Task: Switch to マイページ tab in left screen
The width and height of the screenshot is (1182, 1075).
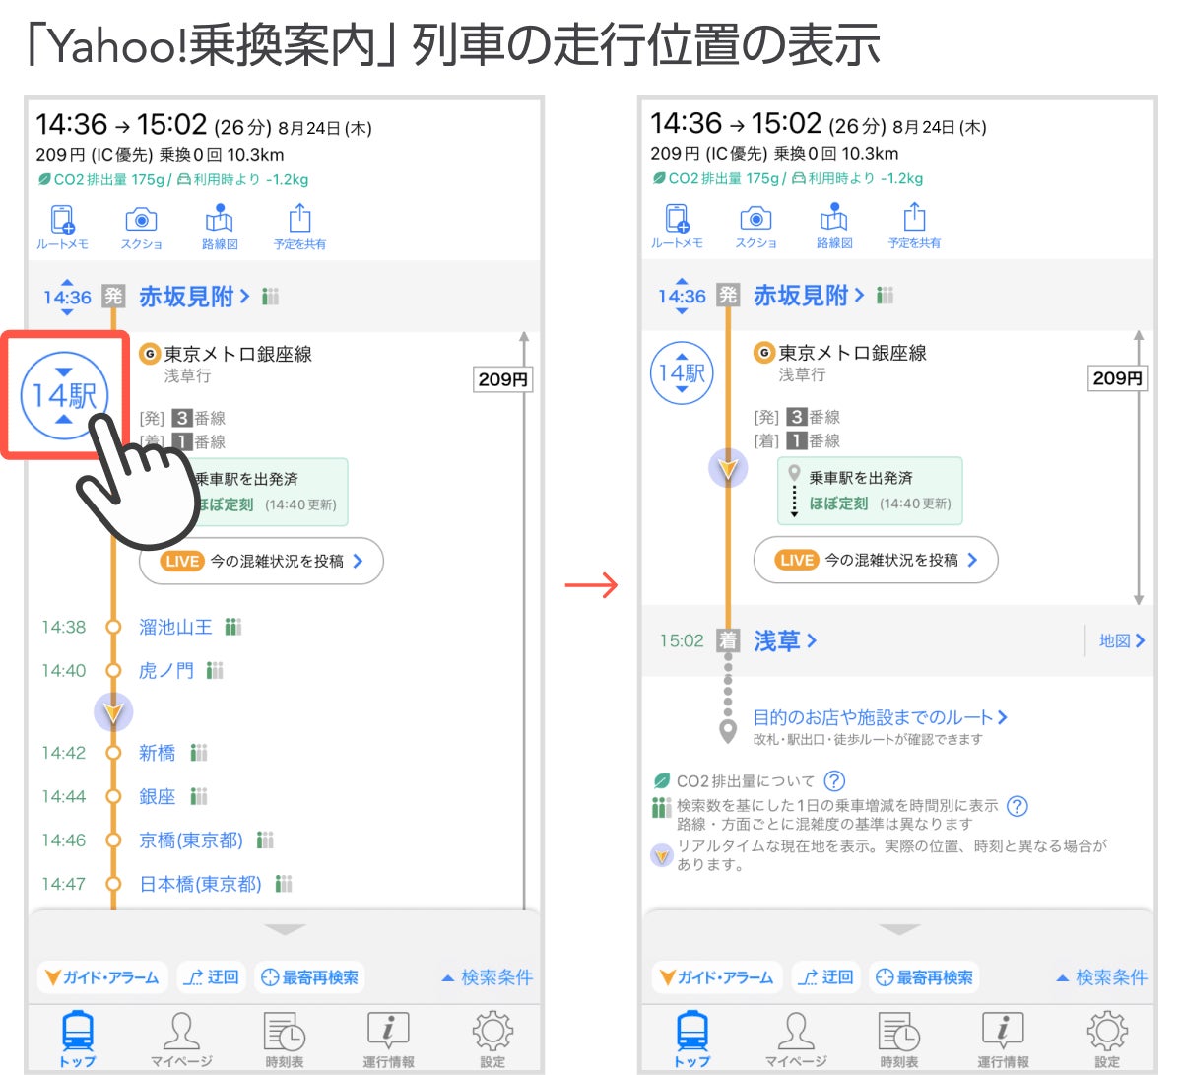Action: pyautogui.click(x=181, y=1039)
